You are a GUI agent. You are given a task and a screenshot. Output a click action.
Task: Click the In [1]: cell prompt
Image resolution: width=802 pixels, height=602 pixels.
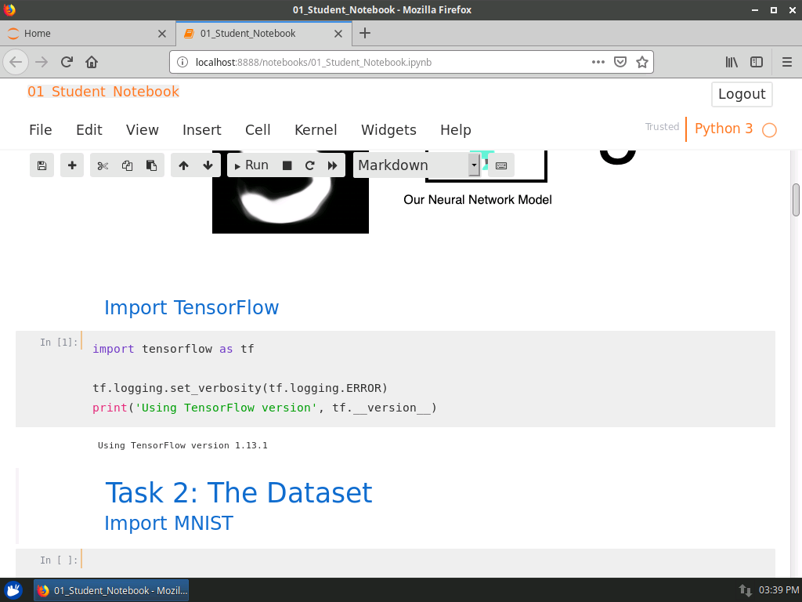[59, 342]
